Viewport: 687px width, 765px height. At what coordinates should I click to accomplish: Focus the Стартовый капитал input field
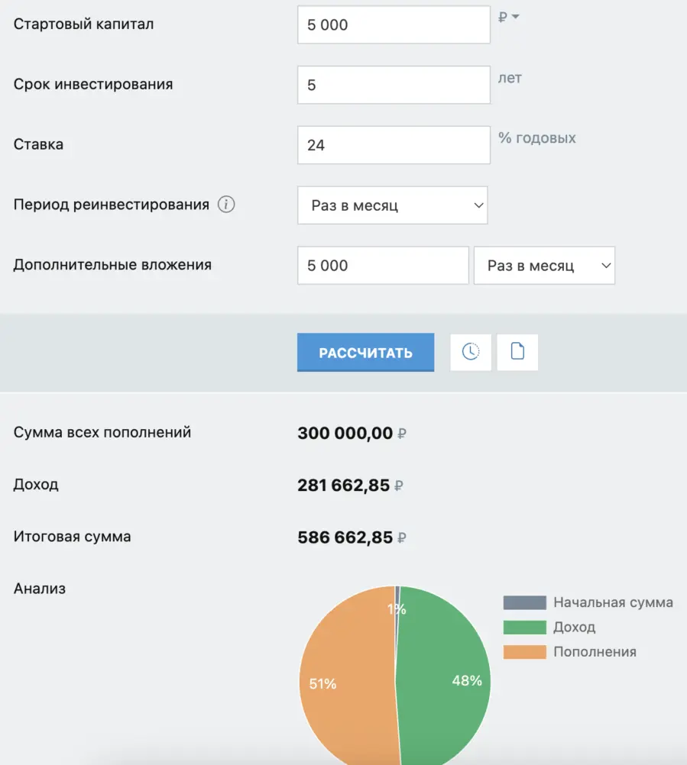[x=394, y=25]
